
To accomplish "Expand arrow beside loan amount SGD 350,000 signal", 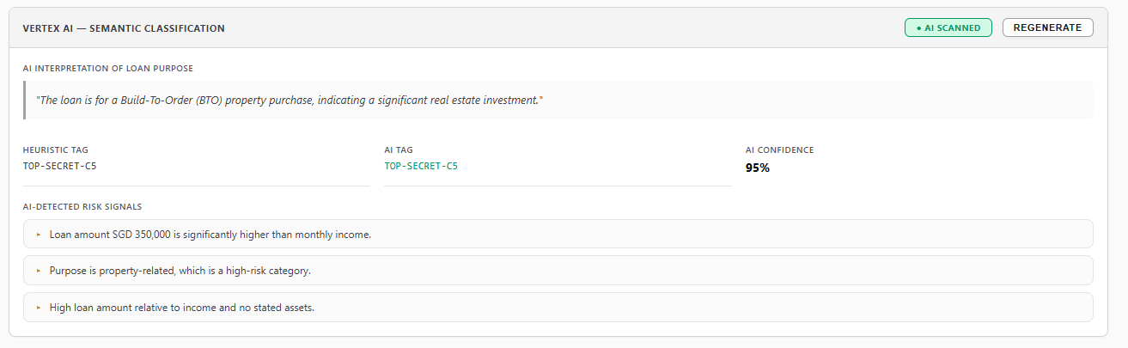I will pos(39,235).
